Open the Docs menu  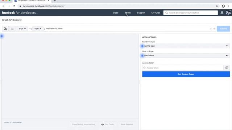tap(116, 13)
